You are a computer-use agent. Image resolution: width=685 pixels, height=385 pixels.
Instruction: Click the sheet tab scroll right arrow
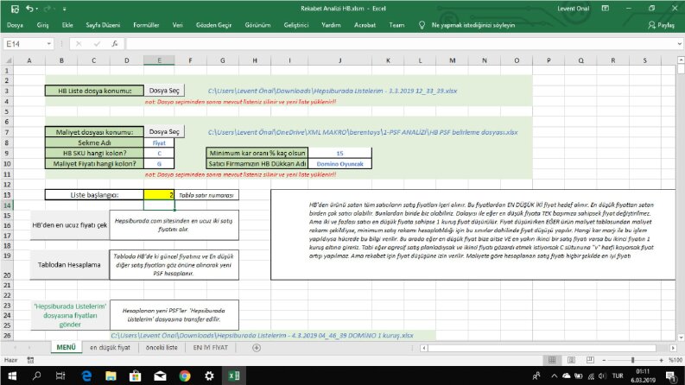click(x=29, y=348)
